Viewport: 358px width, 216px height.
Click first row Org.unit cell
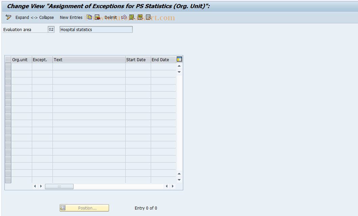pos(22,67)
